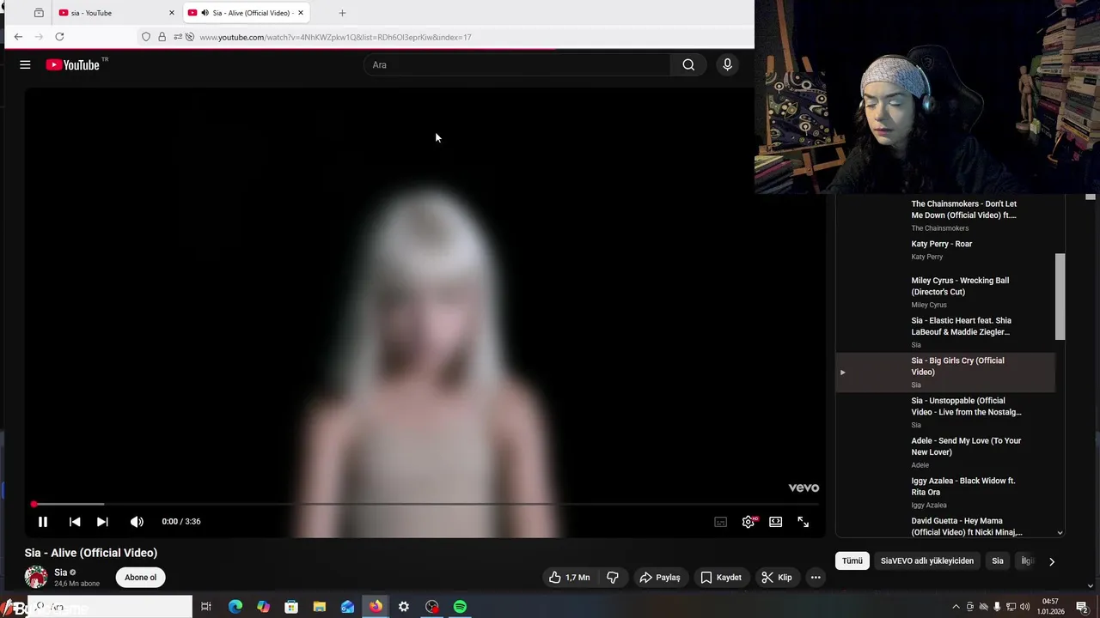Click the video progress bar
This screenshot has height=618, width=1100.
coord(425,504)
